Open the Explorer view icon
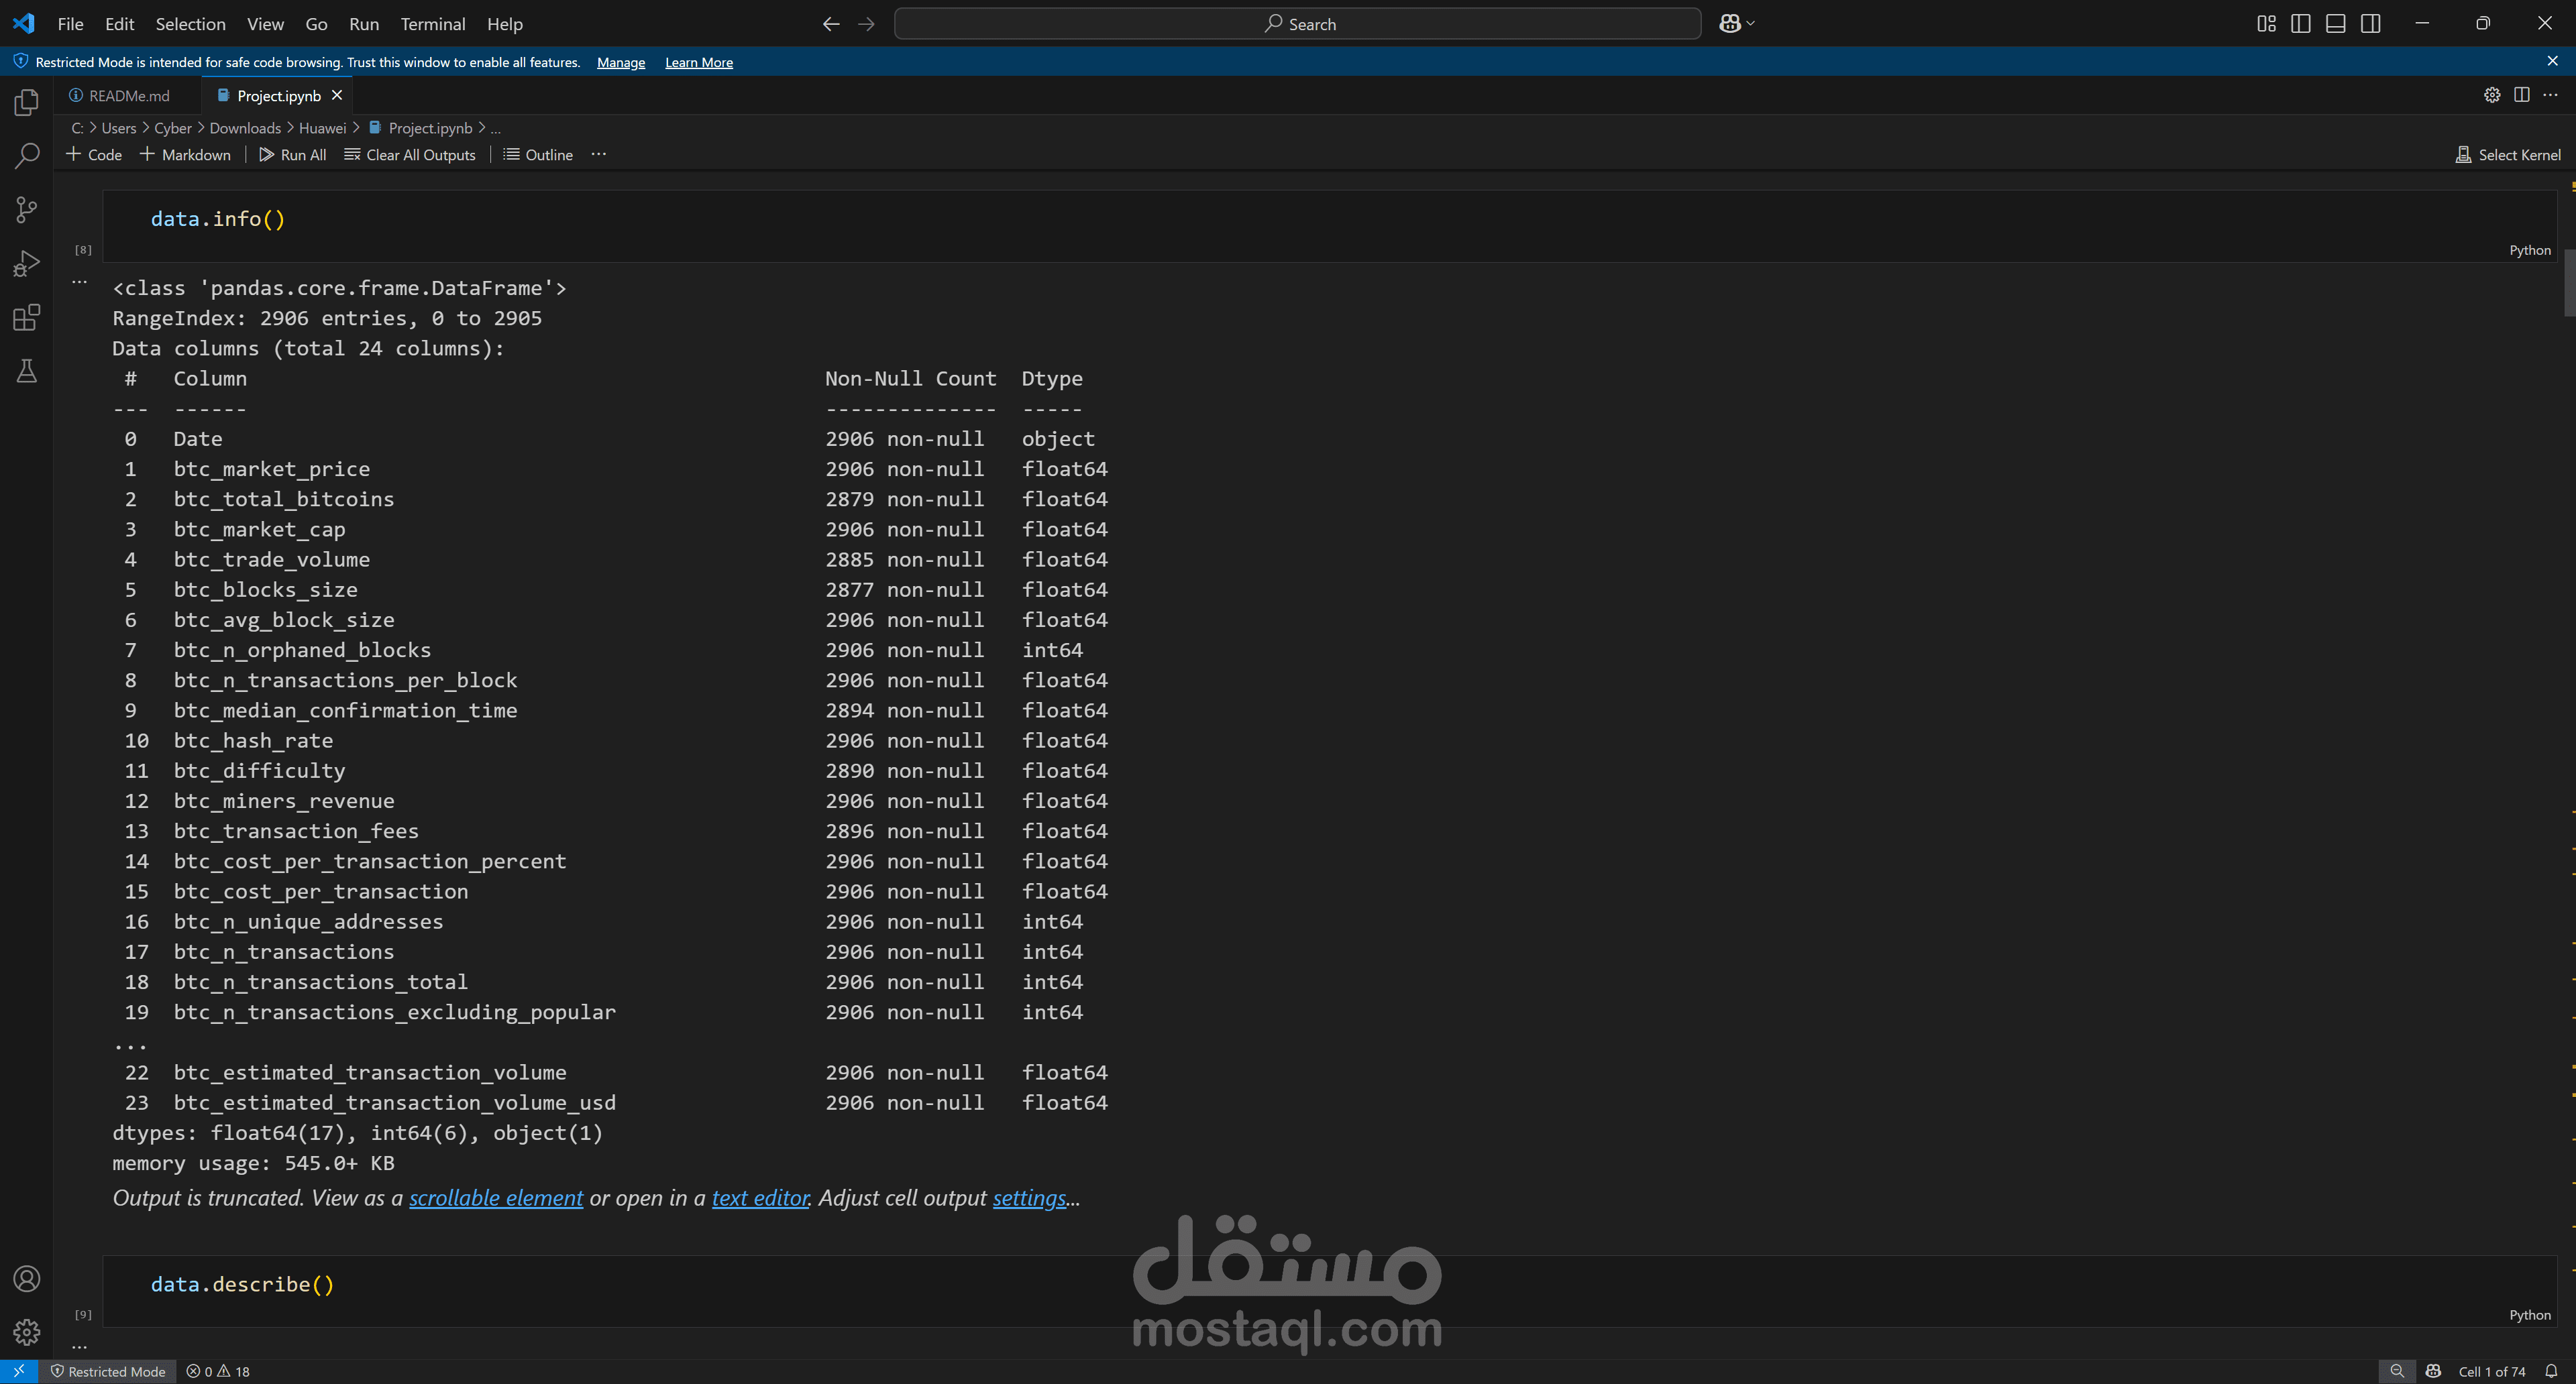Viewport: 2576px width, 1384px height. [27, 103]
